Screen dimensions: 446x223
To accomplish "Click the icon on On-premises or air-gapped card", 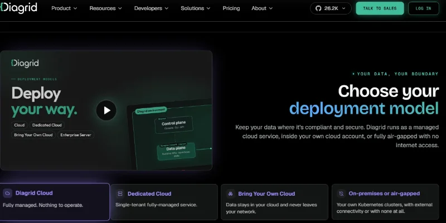I will coord(341,193).
